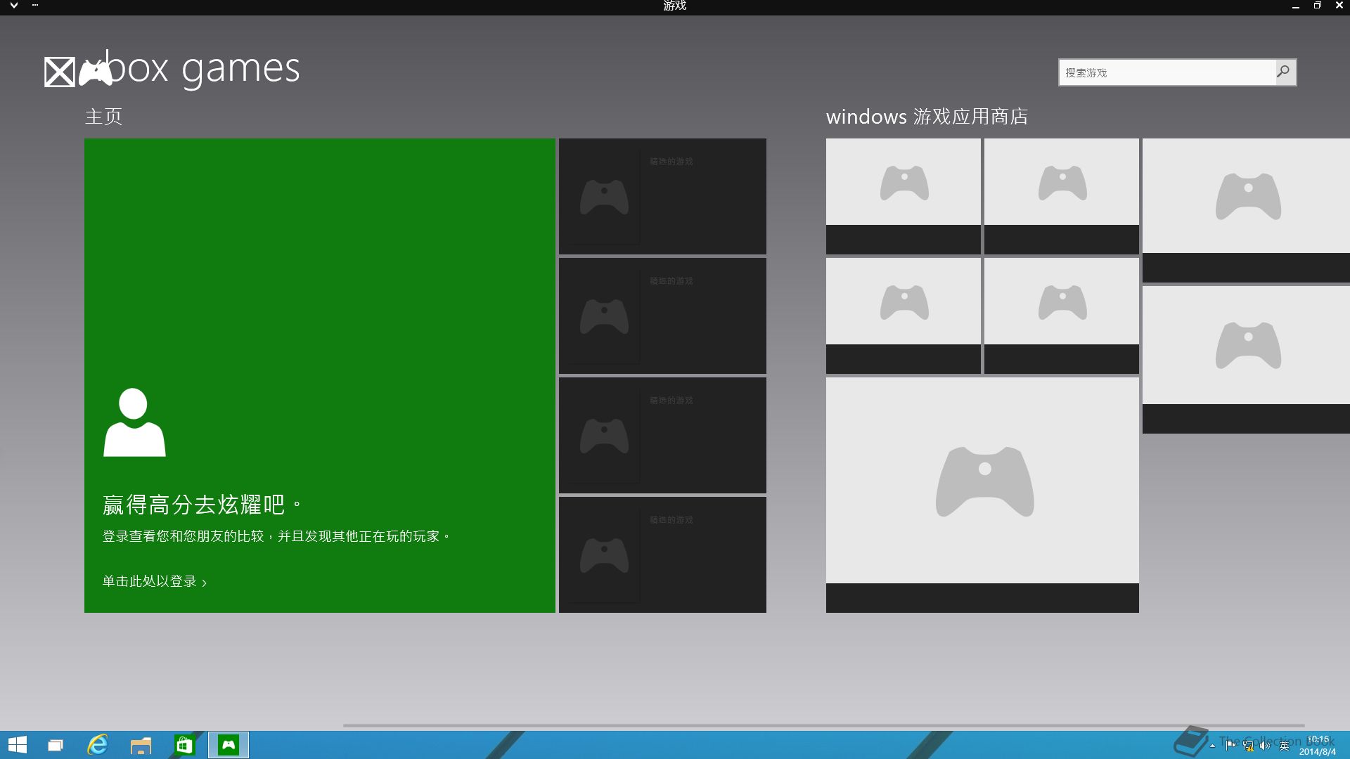Open the windows 游戏应用商店 section heading

(x=927, y=117)
